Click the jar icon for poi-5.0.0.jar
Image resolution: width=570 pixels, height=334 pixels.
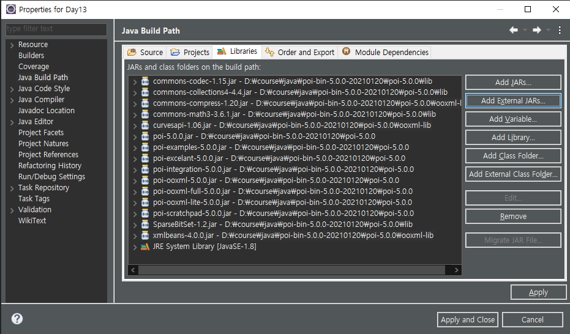pyautogui.click(x=145, y=136)
